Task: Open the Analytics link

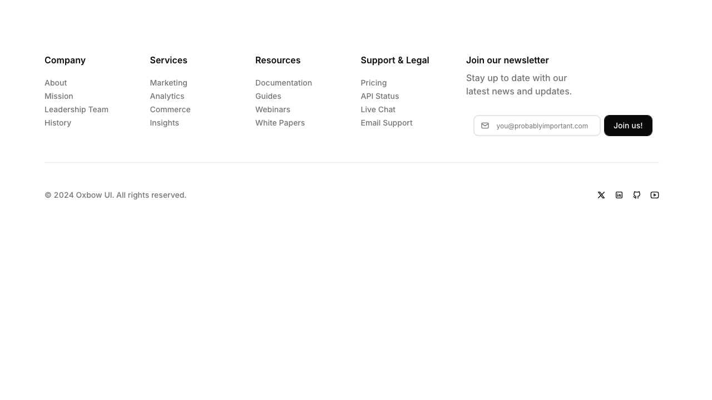Action: click(167, 96)
